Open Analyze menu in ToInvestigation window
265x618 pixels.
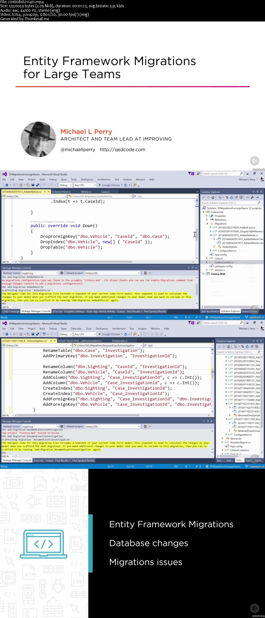tap(142, 329)
